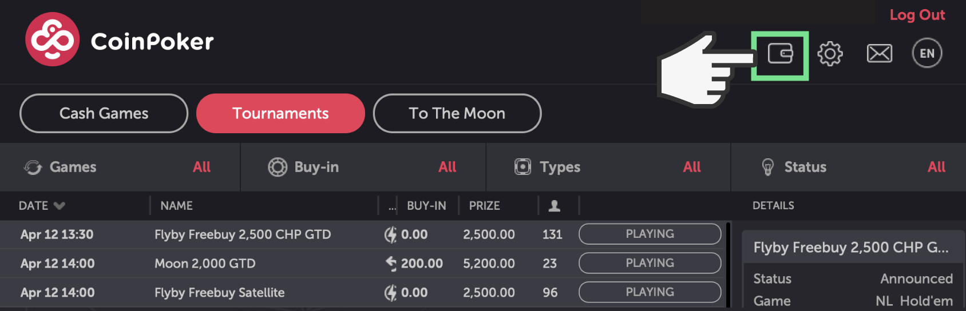Click PLAYING button for Moon 2,000 GTD

(x=650, y=263)
